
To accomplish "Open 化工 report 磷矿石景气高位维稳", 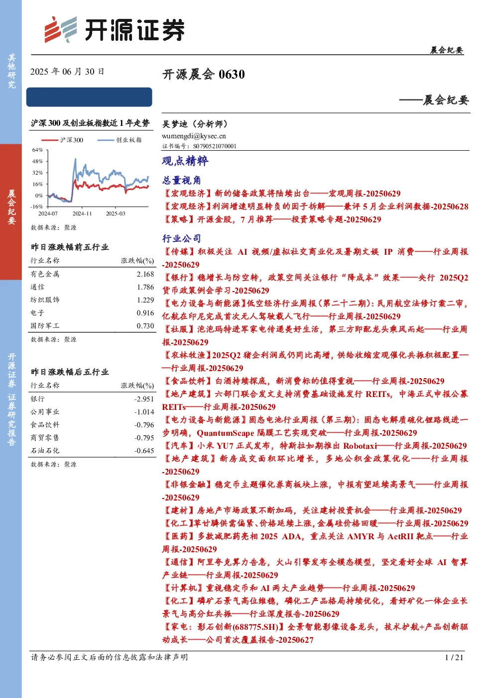I will click(315, 607).
